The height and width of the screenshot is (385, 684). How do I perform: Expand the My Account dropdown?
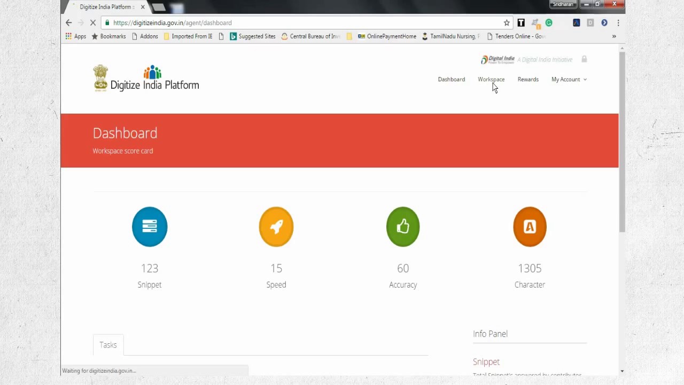569,79
